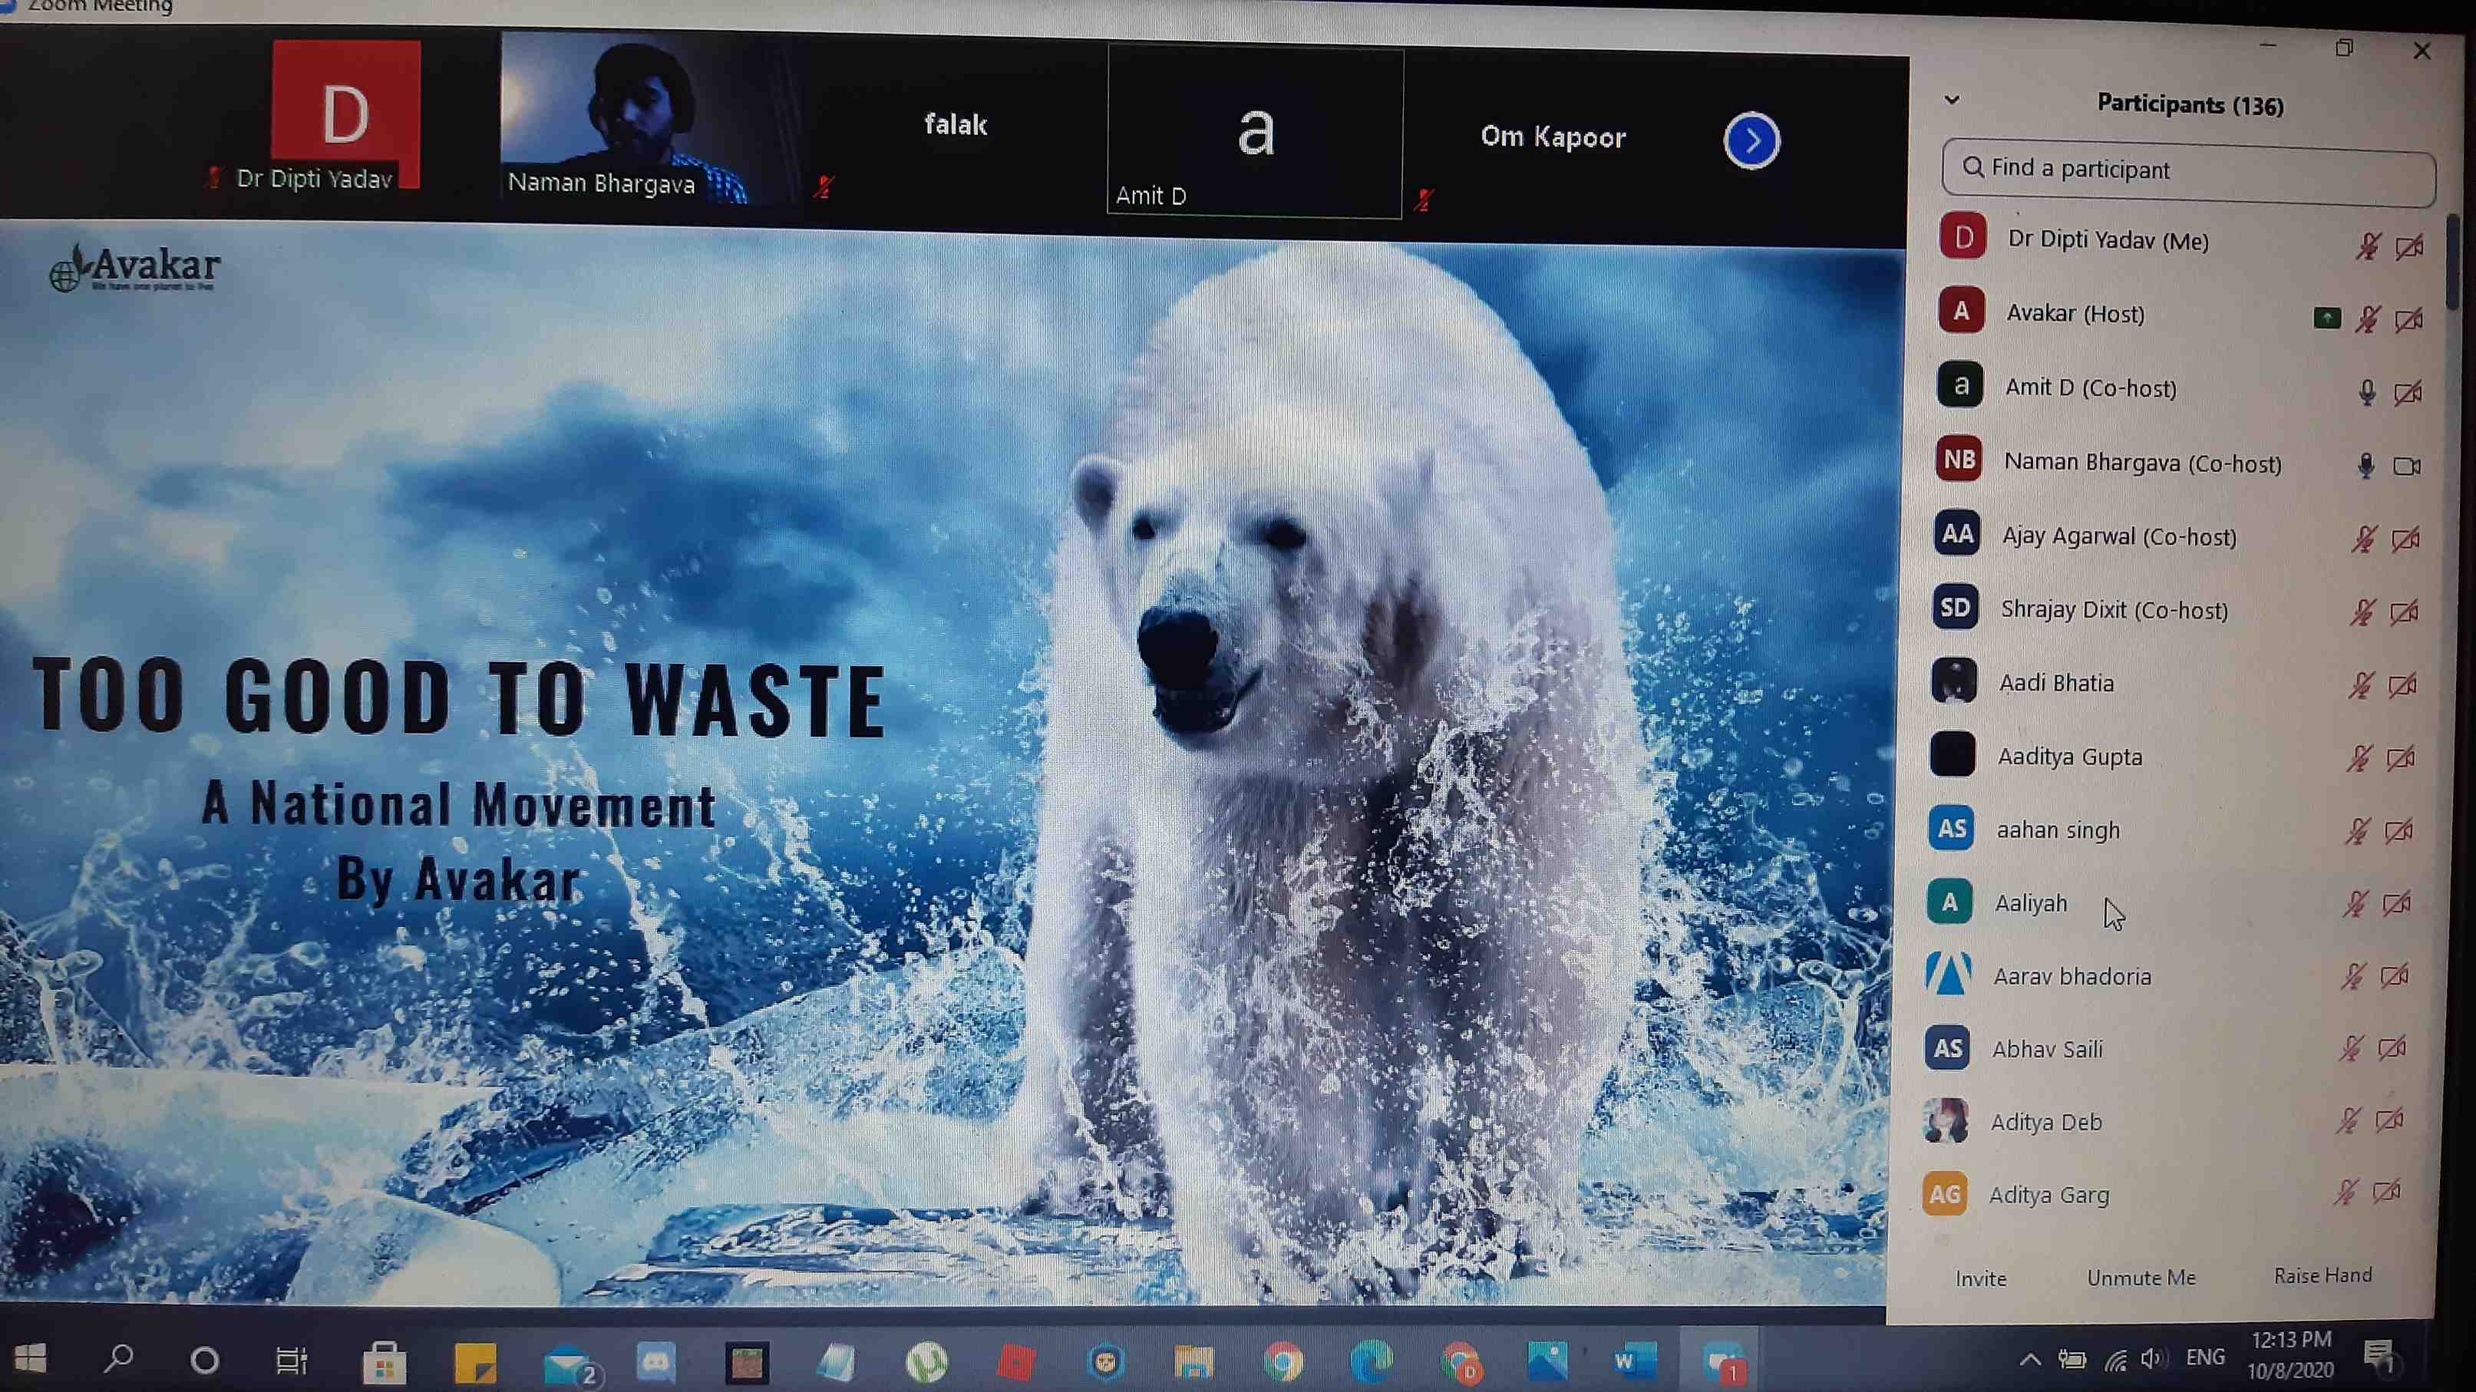Collapse the Participants panel chevron
The image size is (2476, 1392).
1952,100
